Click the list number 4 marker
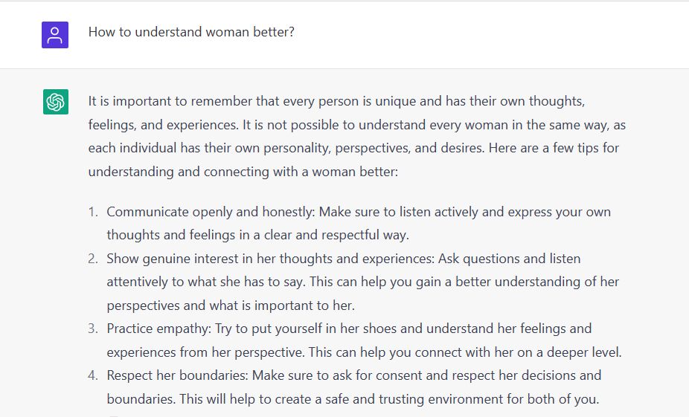 click(x=93, y=375)
